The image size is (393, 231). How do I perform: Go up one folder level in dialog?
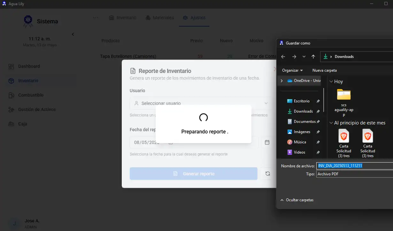pyautogui.click(x=313, y=57)
